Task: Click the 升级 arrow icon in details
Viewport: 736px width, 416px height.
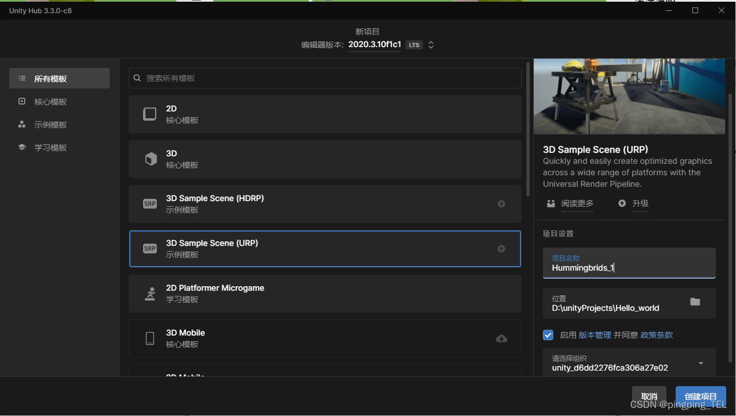Action: coord(622,203)
